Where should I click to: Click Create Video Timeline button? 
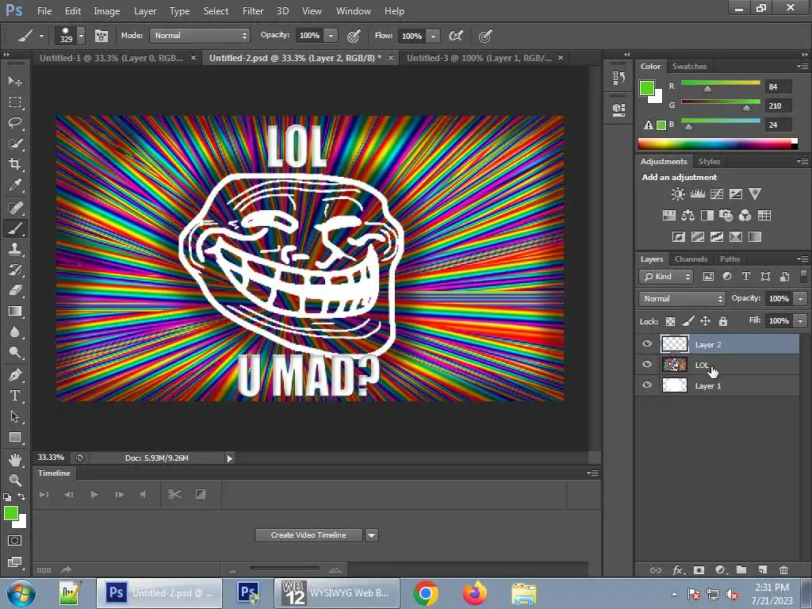pos(308,535)
